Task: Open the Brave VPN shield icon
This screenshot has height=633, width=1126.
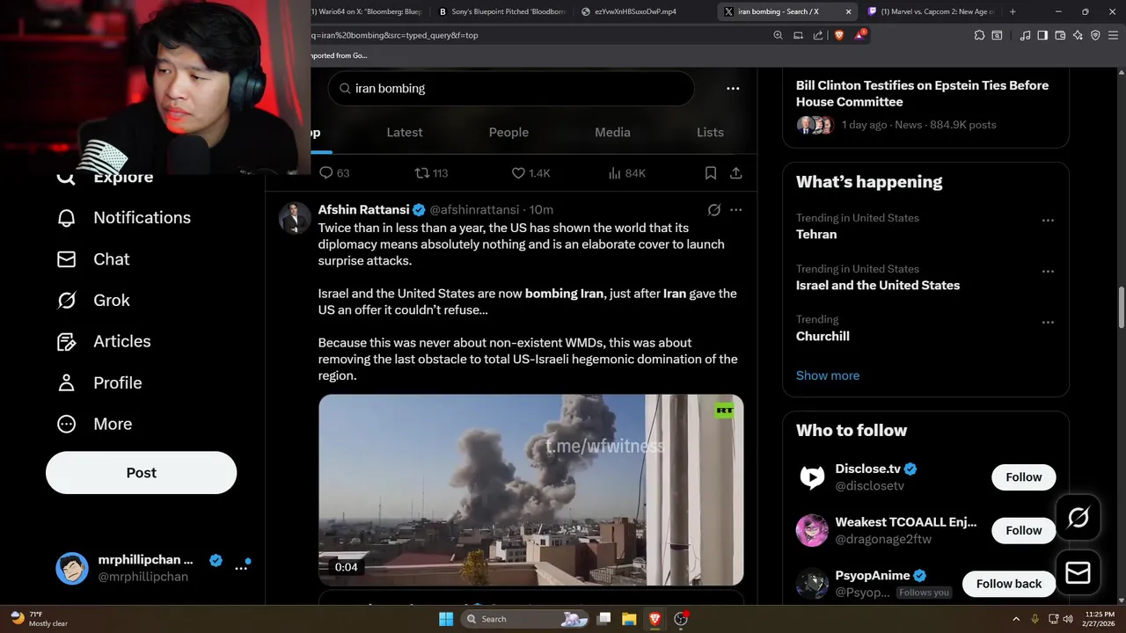Action: 1095,35
